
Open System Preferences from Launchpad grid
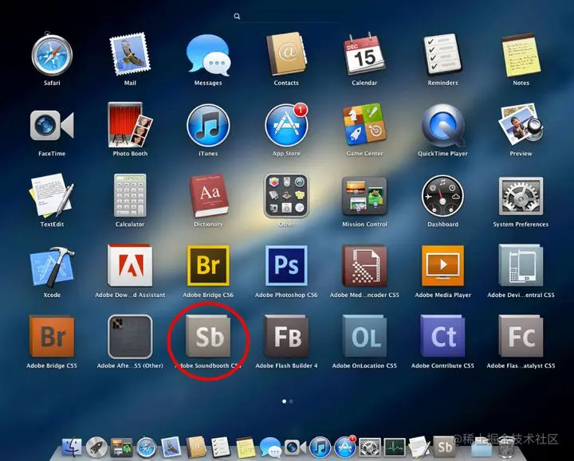coord(521,196)
